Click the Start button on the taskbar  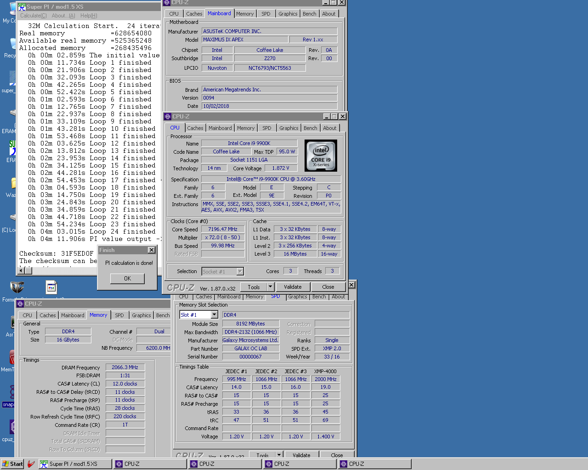coord(12,464)
